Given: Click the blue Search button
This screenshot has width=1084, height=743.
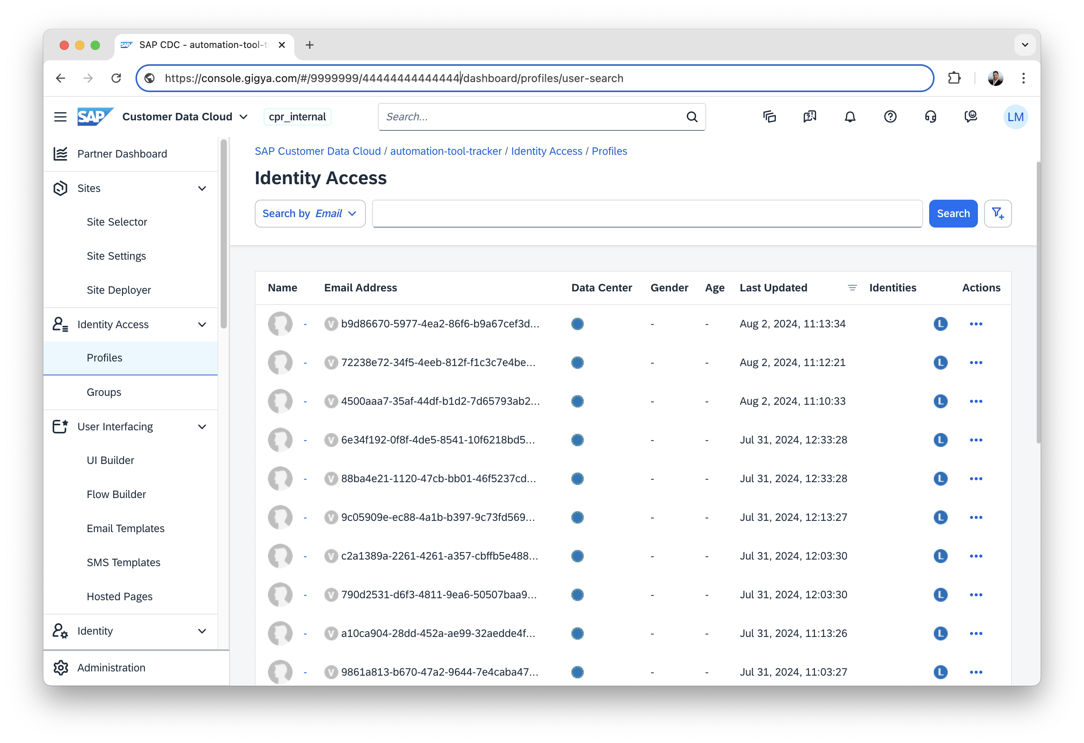Looking at the screenshot, I should click(953, 214).
